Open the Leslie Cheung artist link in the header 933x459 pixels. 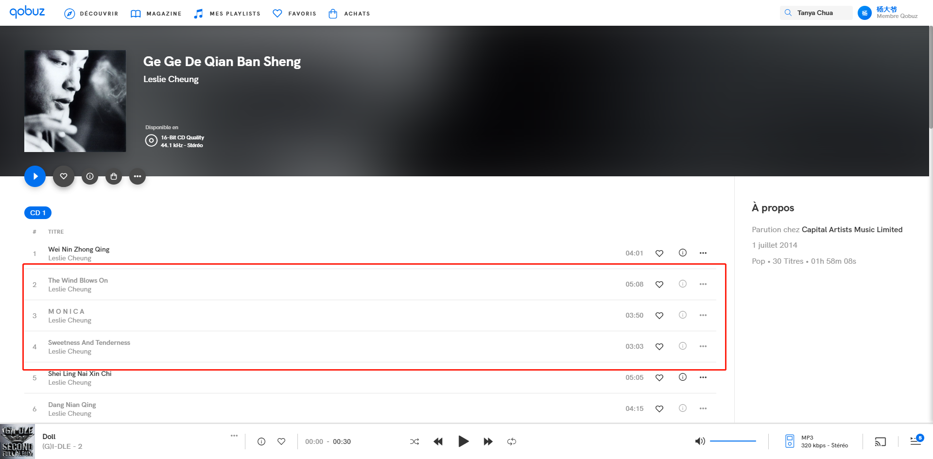(x=171, y=79)
